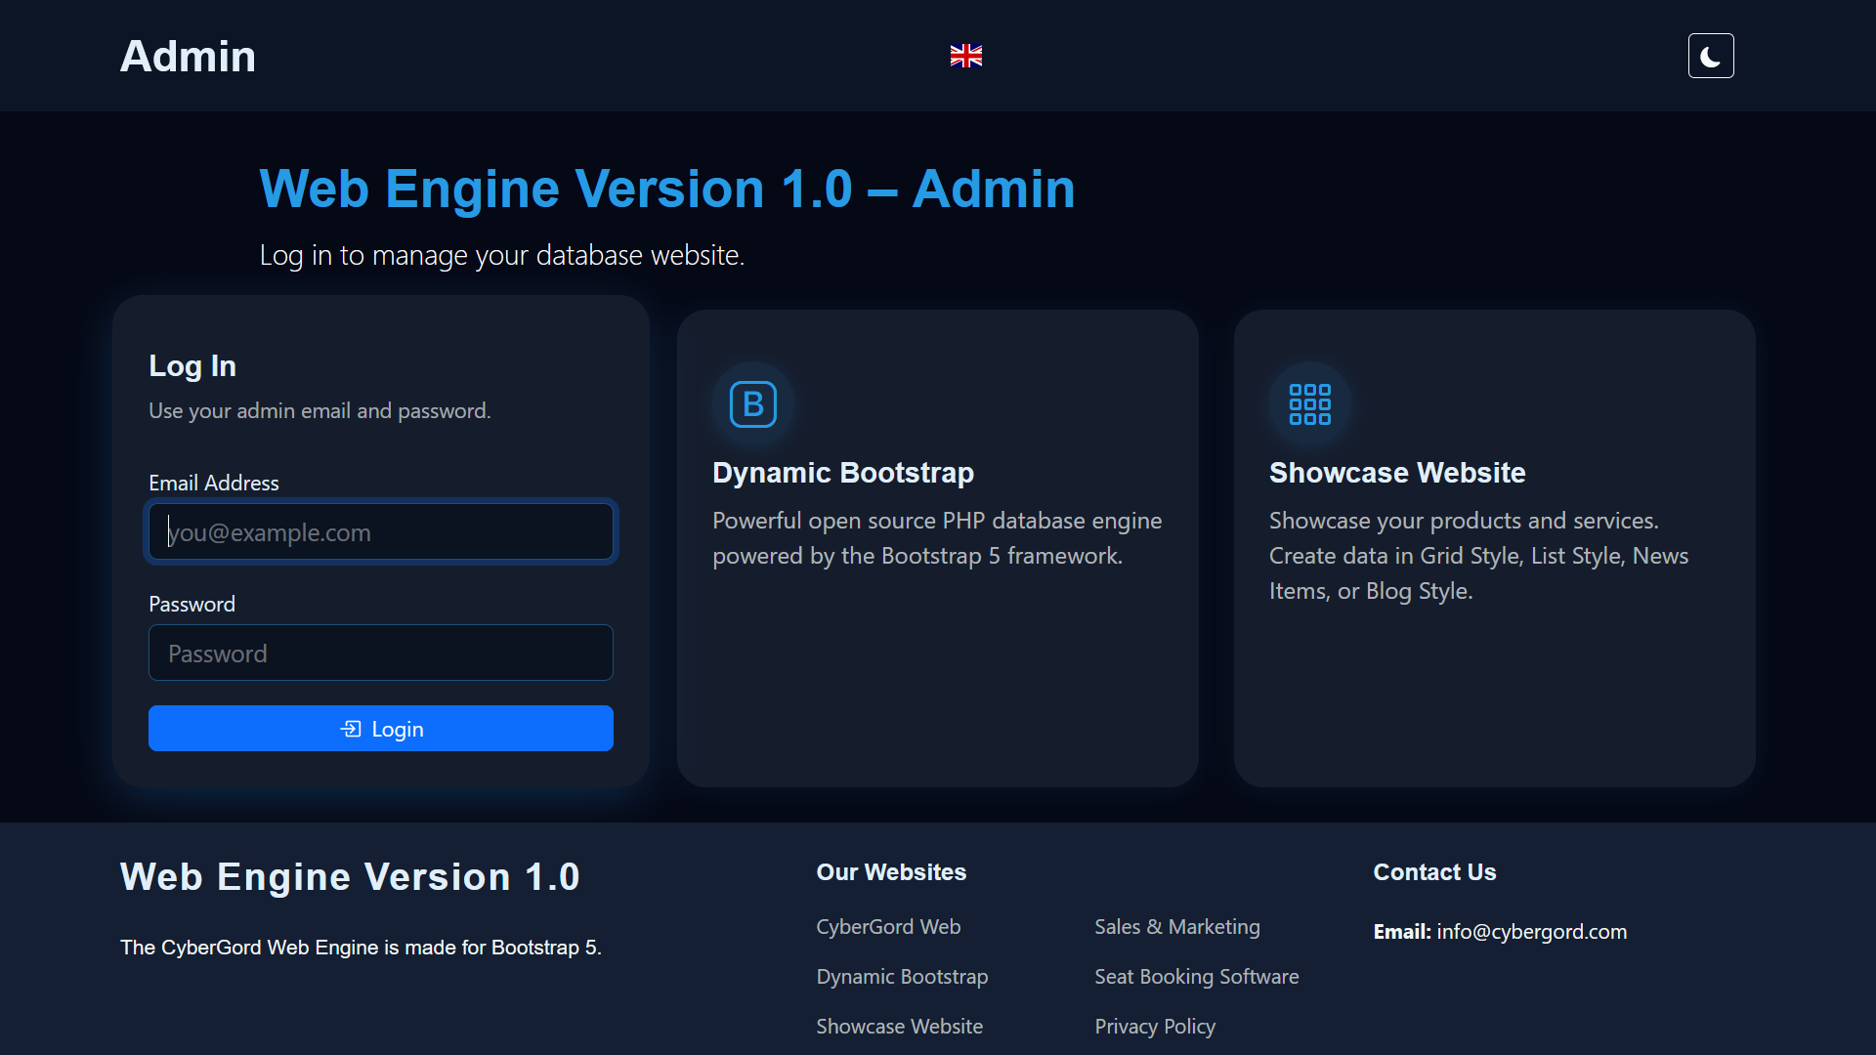Open the CyberGord Web footer link
This screenshot has height=1055, width=1876.
pos(888,926)
